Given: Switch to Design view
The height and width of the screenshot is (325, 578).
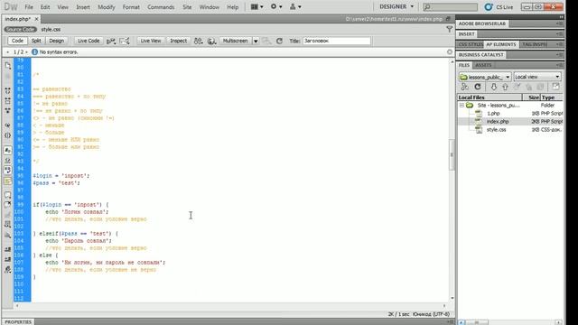Looking at the screenshot, I should click(x=56, y=41).
